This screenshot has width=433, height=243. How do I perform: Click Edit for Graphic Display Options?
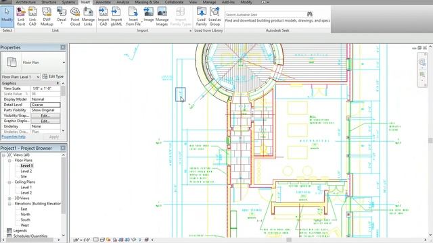coord(45,121)
